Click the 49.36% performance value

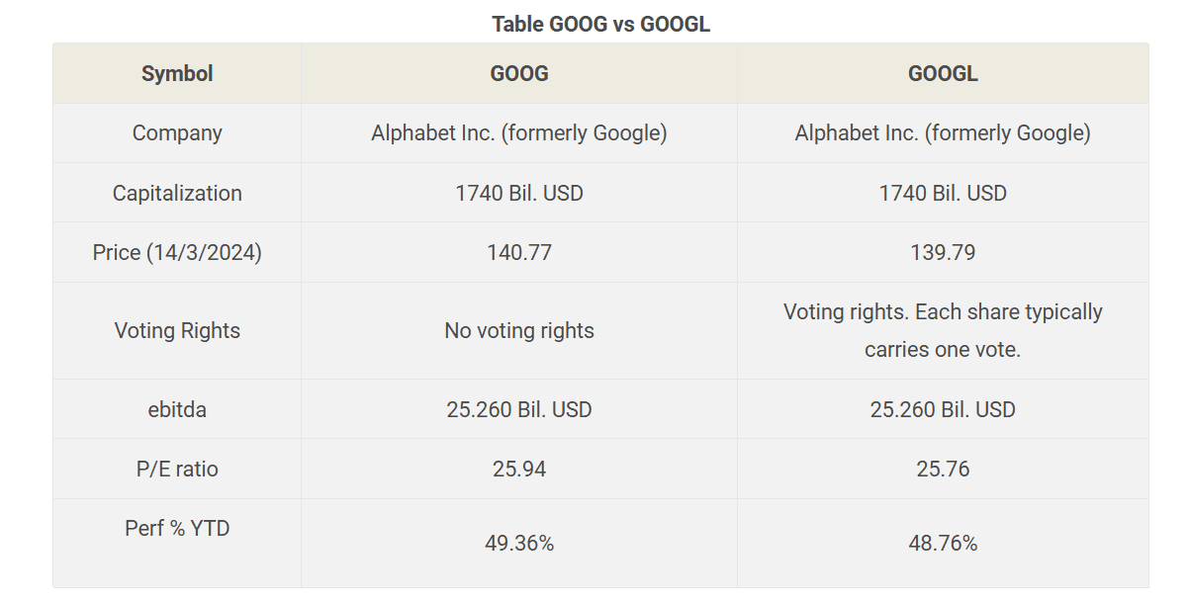coord(519,543)
